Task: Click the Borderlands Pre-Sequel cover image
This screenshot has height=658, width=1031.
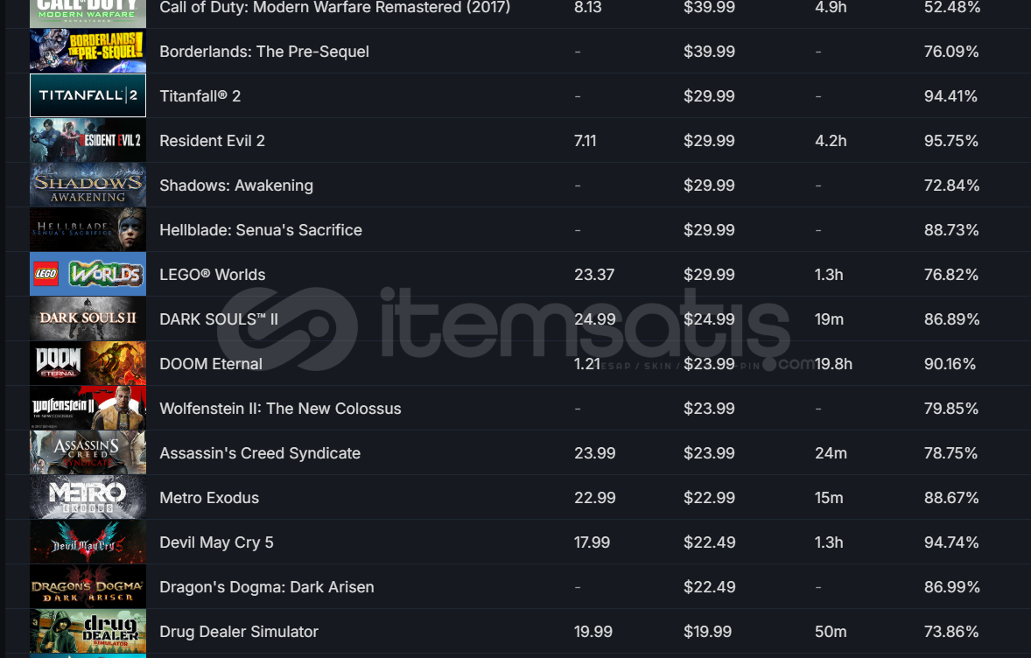Action: [88, 51]
